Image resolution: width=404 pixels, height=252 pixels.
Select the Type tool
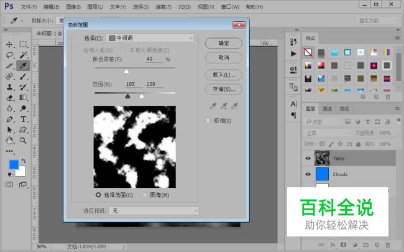coord(23,119)
